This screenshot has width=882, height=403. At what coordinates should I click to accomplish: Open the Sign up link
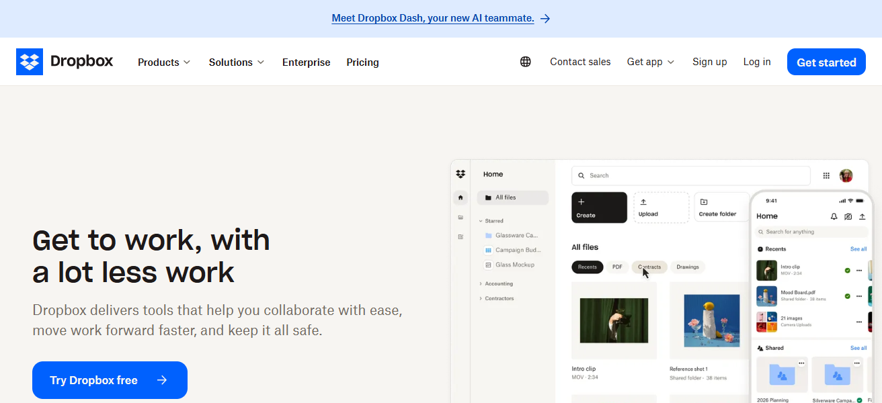click(710, 62)
